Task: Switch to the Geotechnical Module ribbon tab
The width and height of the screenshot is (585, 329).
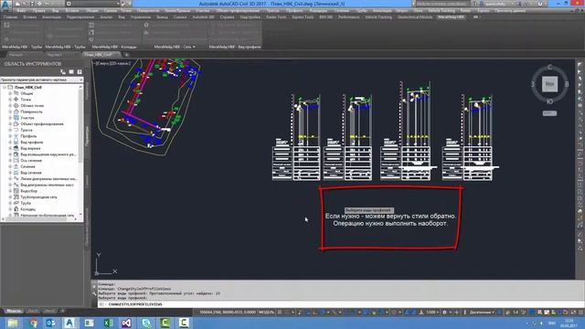Action: point(415,17)
